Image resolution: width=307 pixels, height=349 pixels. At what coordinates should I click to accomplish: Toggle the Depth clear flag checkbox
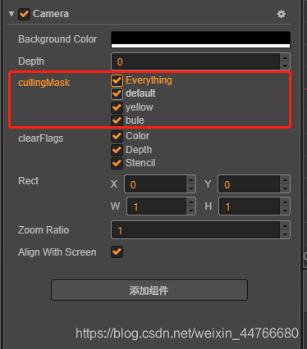point(117,150)
